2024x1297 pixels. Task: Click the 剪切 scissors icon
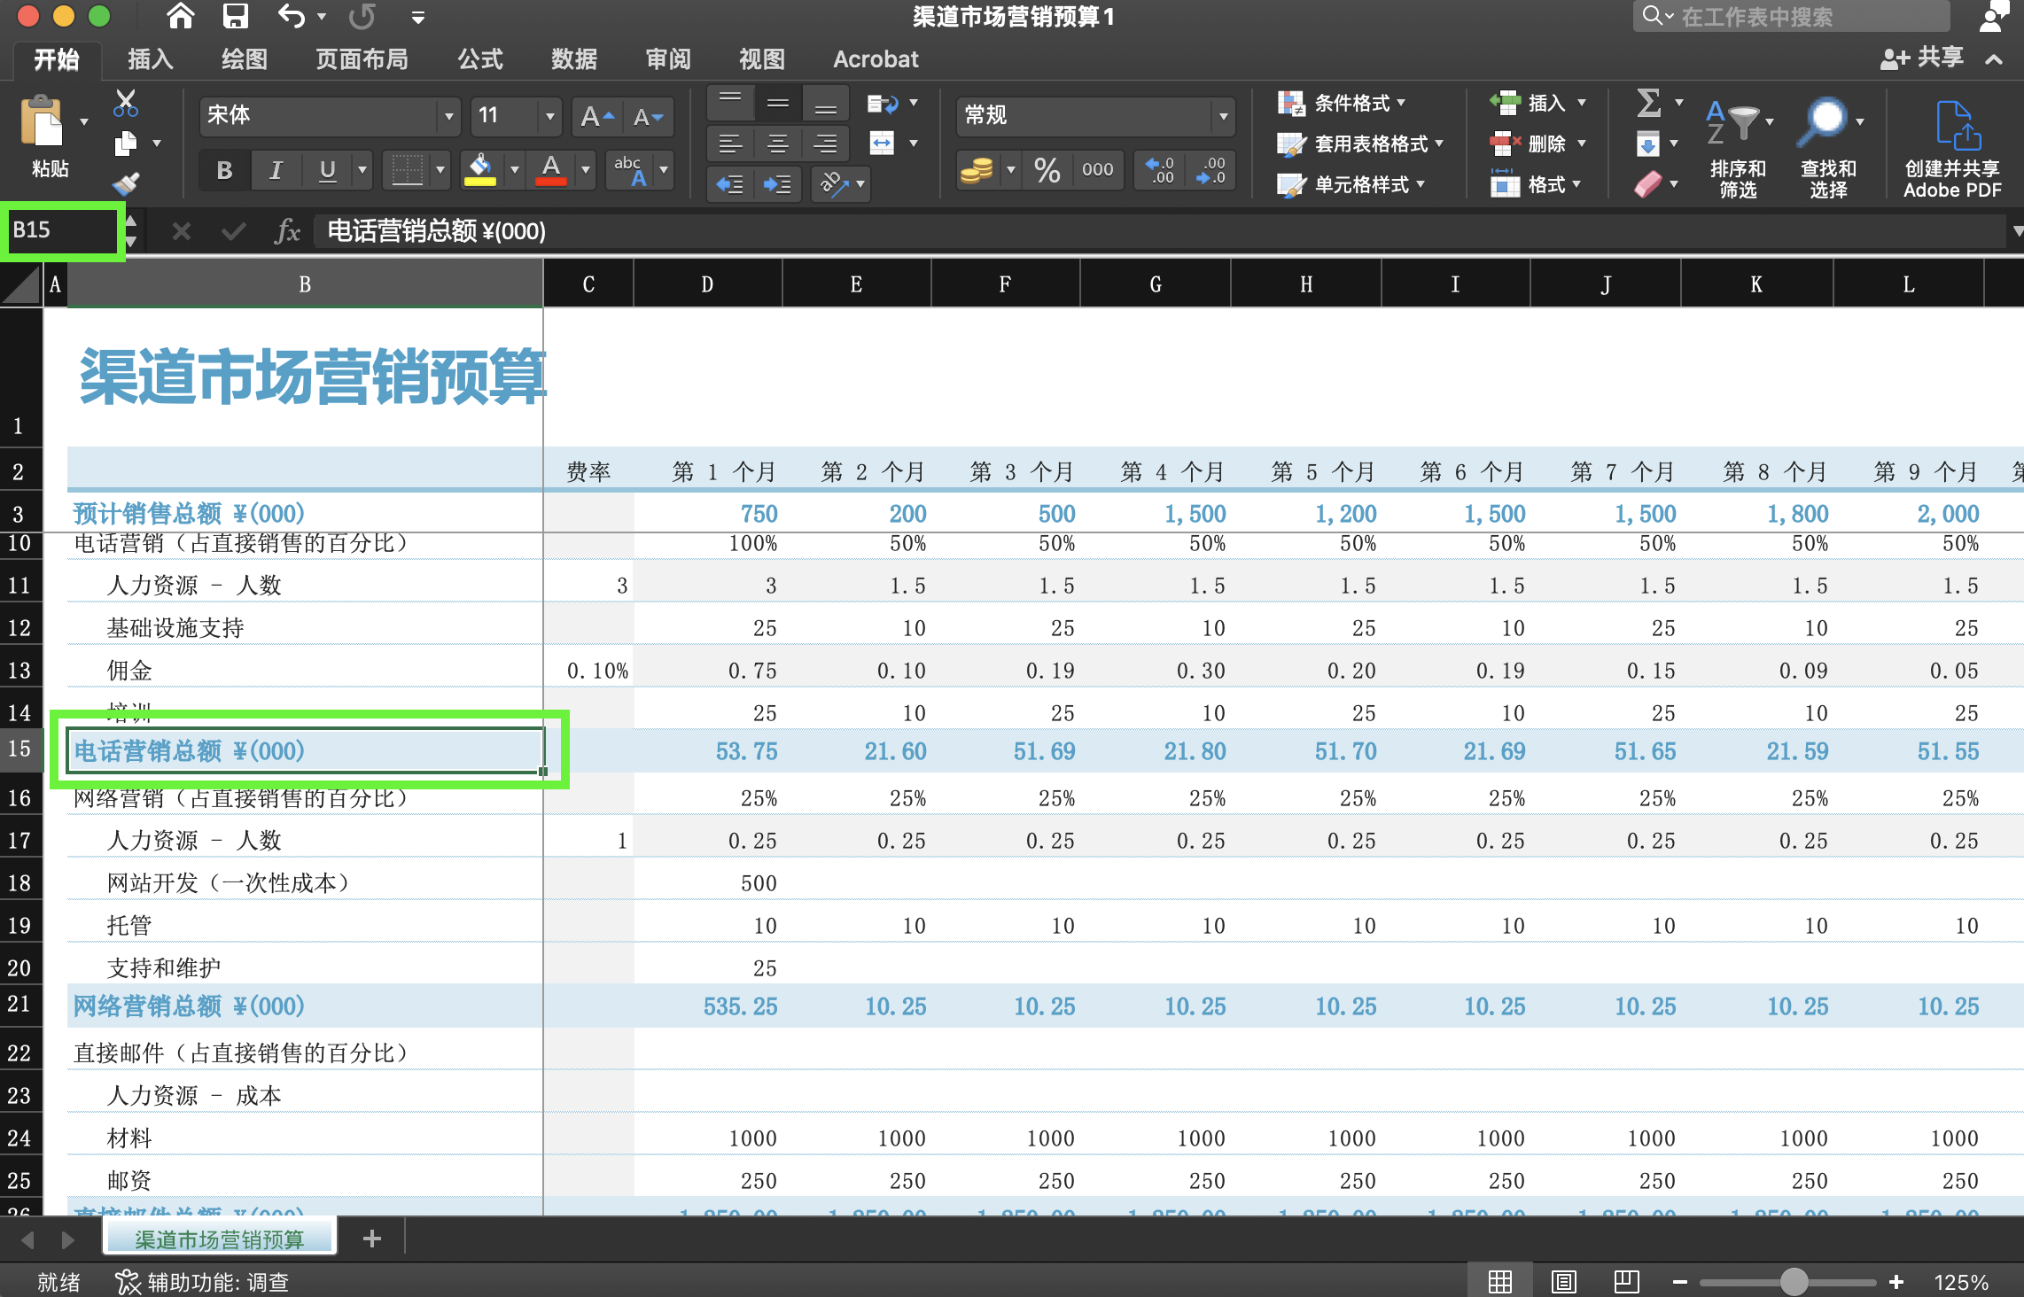point(125,100)
